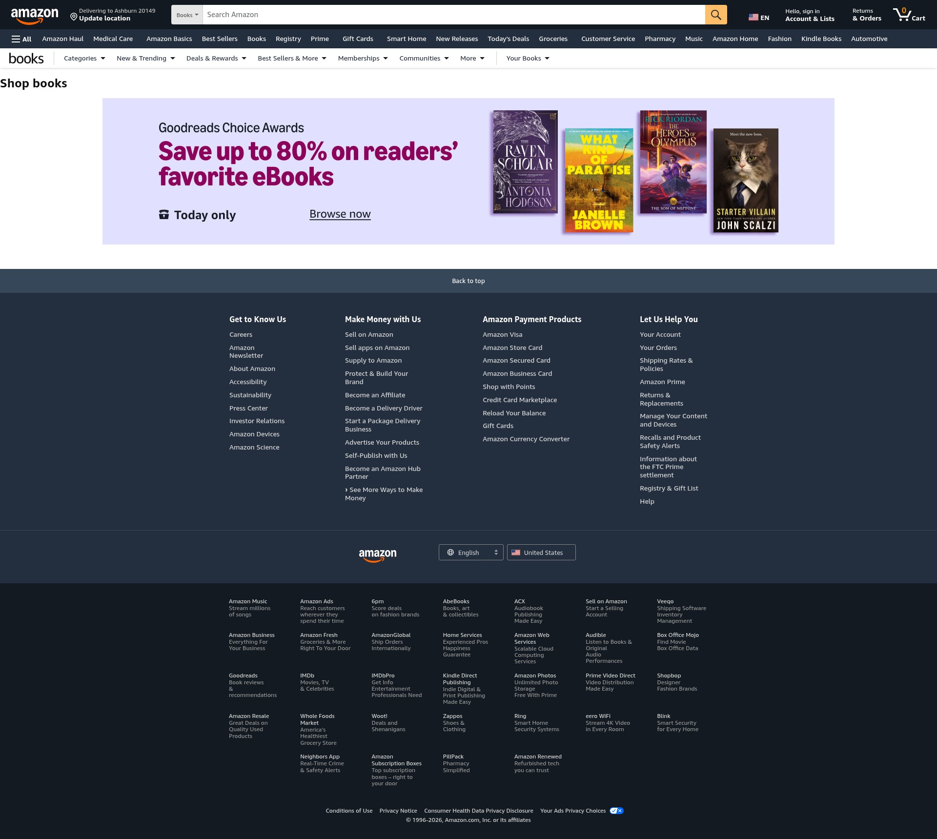
Task: Expand Best Sellers & More dropdown
Action: point(292,58)
